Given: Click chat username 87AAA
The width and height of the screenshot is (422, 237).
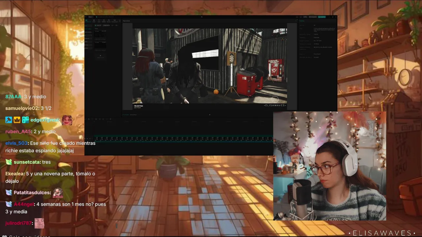Looking at the screenshot, I should [13, 97].
